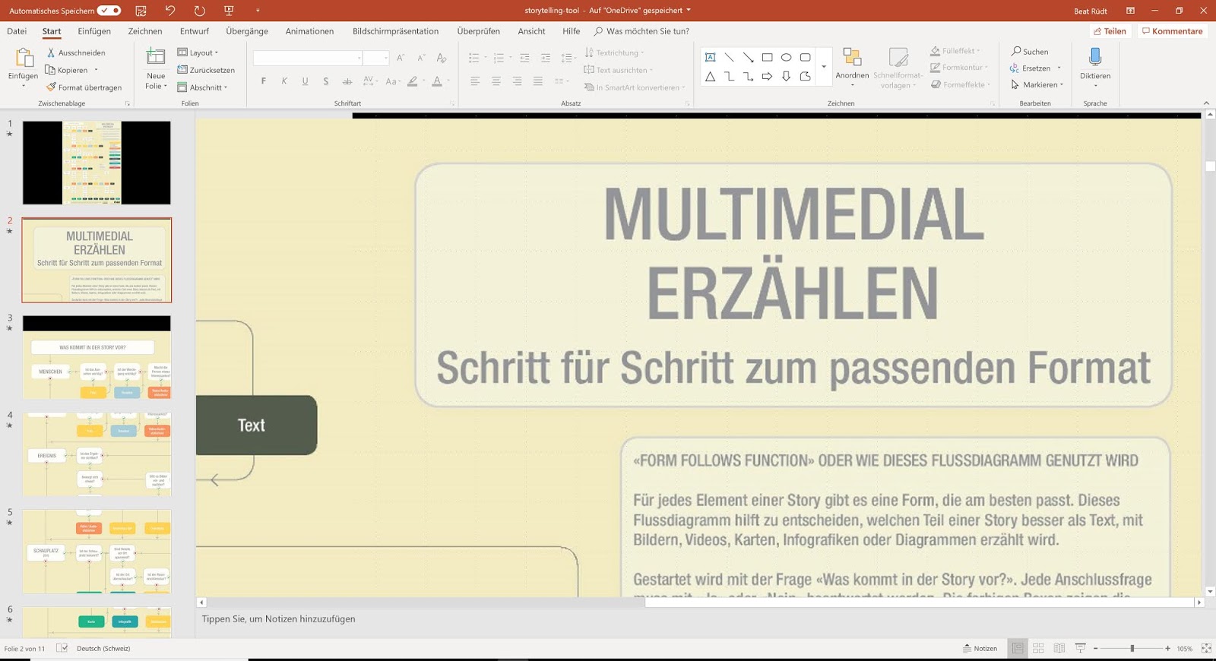Expand the shapes gallery

coord(824,67)
